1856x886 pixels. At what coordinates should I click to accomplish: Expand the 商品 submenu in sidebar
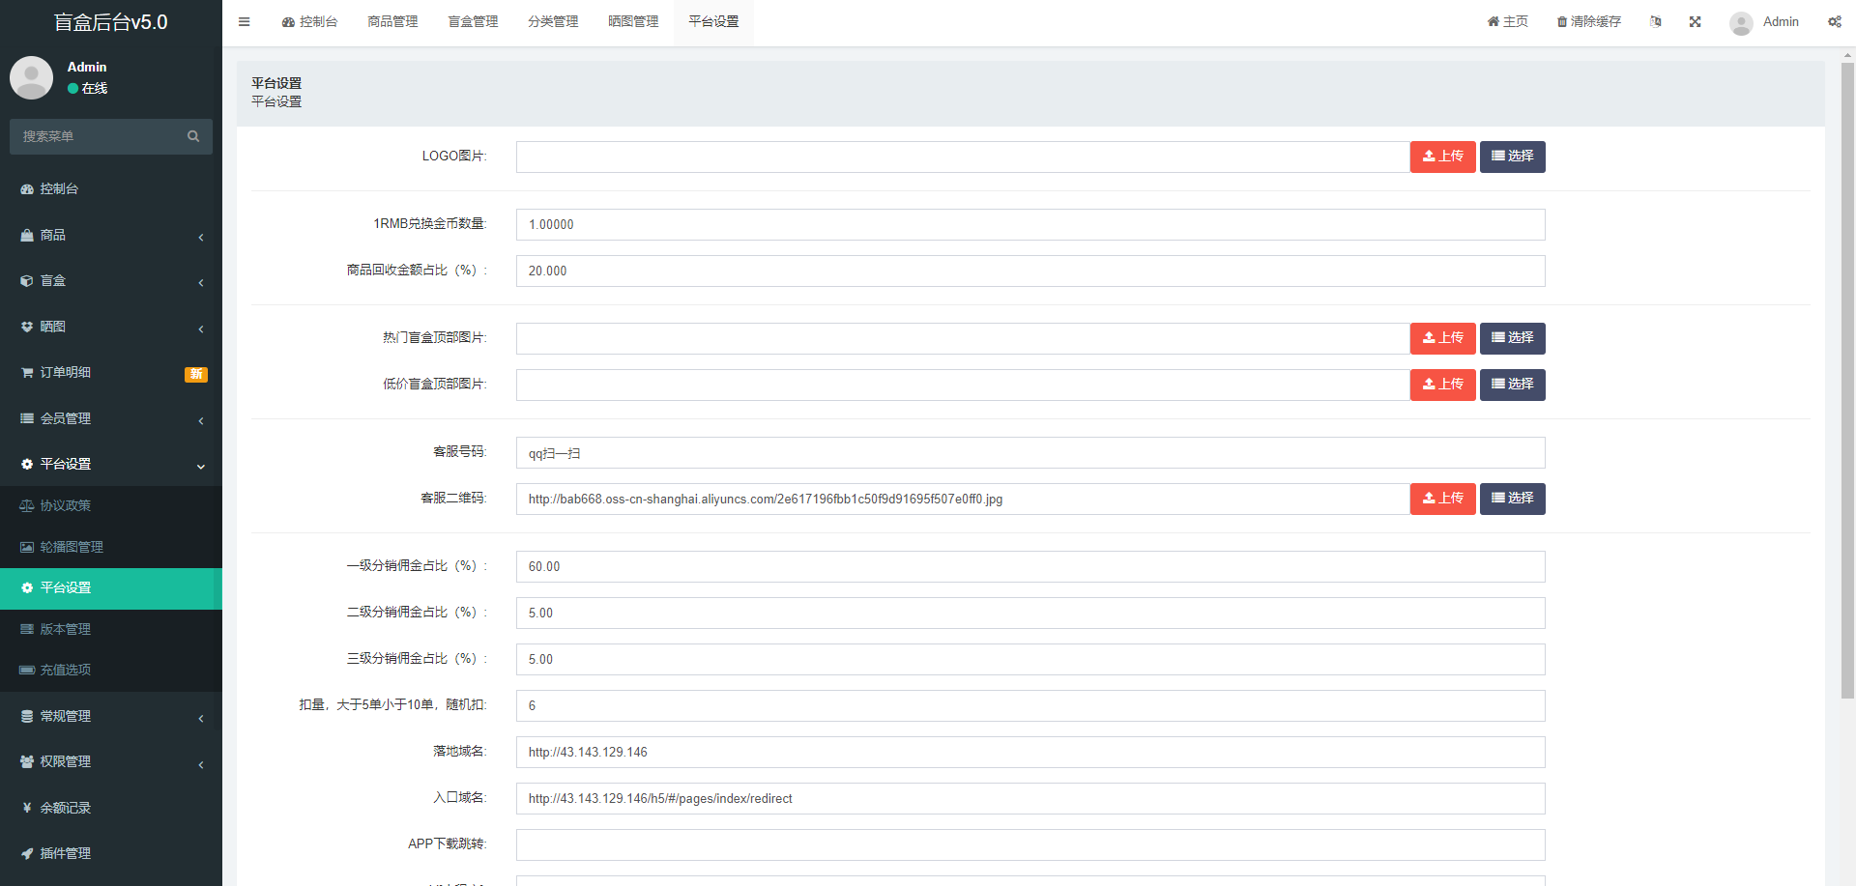[x=54, y=235]
